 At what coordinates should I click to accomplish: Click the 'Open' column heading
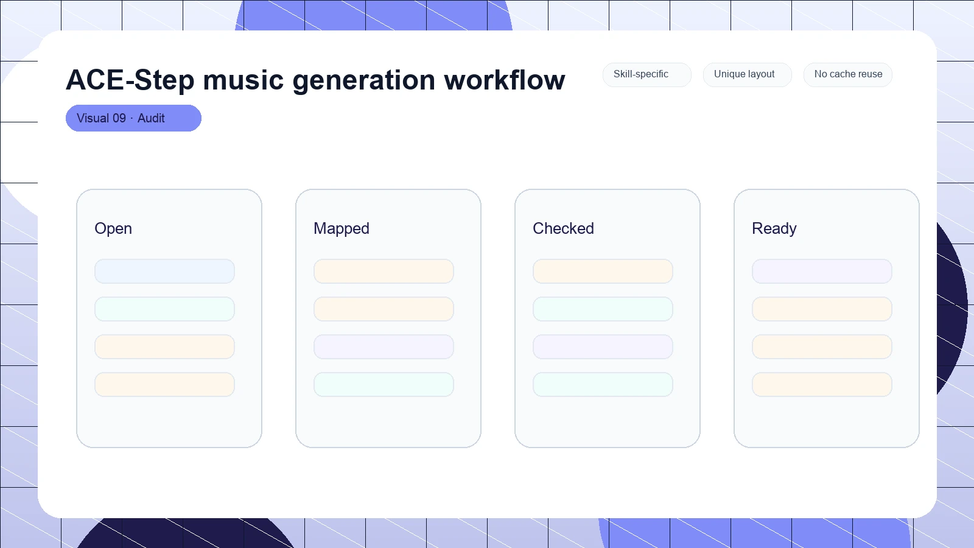pyautogui.click(x=113, y=228)
